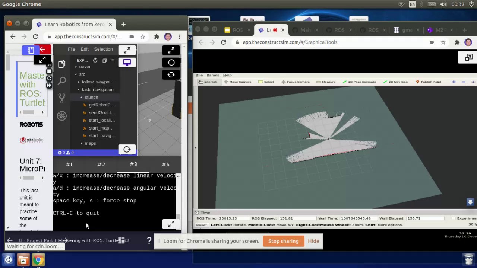
Task: Open the Debug bug icon in the IDE sidebar
Action: click(62, 116)
